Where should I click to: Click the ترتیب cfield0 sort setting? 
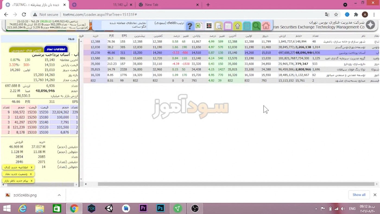[169, 23]
